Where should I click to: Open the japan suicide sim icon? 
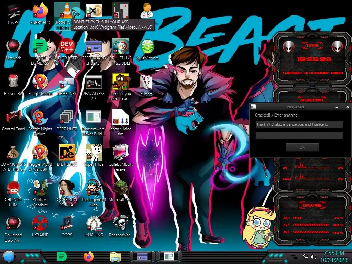point(121,123)
